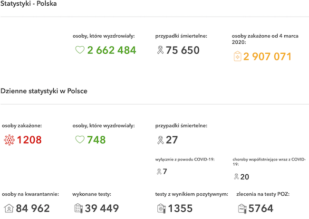This screenshot has width=309, height=219.
Task: Select the total recovered number 2 662 484
Action: 112,50
